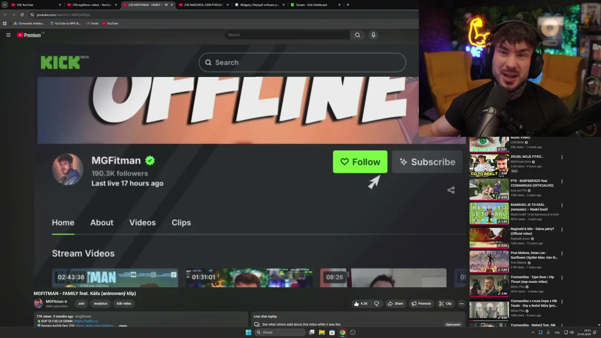Click the browser back arrow
The width and height of the screenshot is (601, 338).
tap(5, 15)
